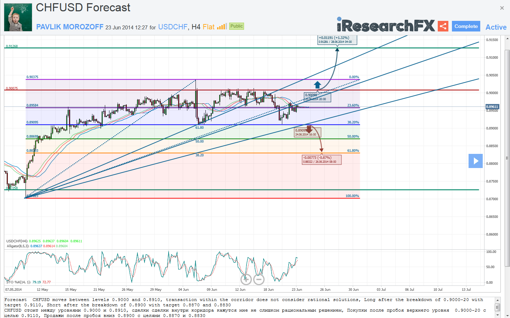Click the page's vertical scrollbar thumb
This screenshot has width=510, height=318.
coord(507,158)
